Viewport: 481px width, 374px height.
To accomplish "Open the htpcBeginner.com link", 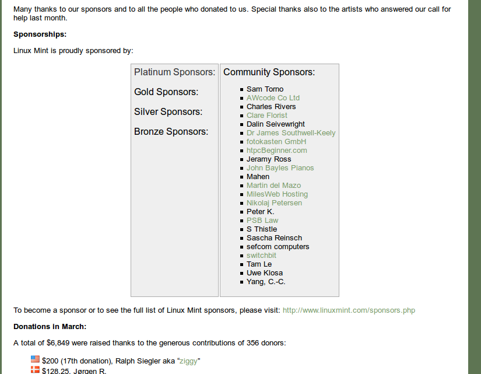I will [276, 151].
